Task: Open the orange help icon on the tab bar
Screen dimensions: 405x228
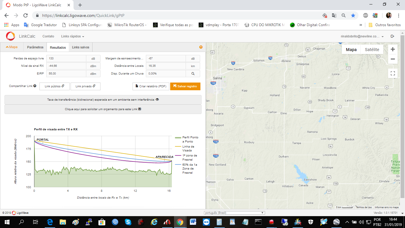Action: [x=201, y=47]
